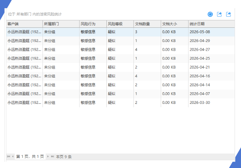Click client name in the 2026-04-14 row

24,85
